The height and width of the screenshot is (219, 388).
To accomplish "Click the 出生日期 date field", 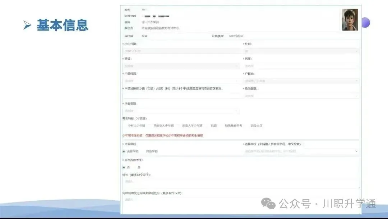I will tap(181, 51).
